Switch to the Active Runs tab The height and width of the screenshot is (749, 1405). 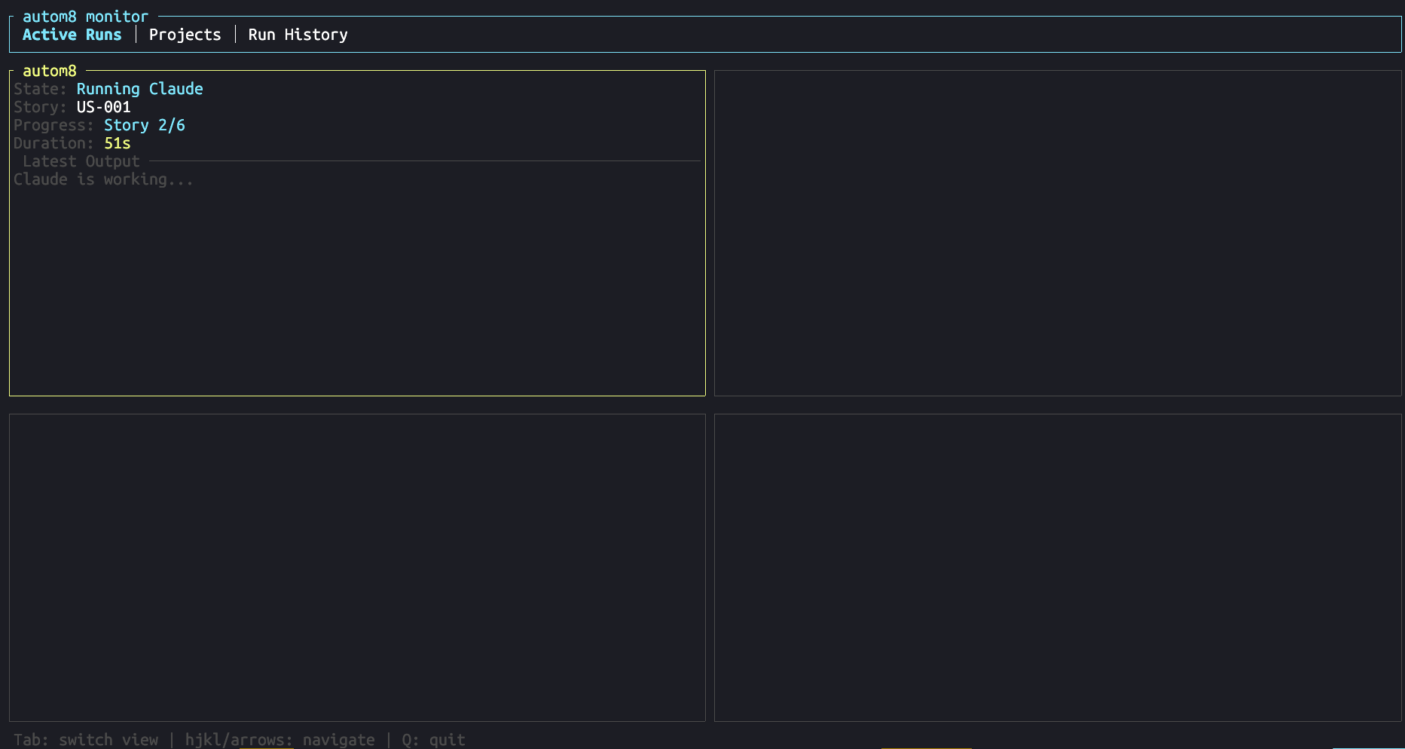72,35
